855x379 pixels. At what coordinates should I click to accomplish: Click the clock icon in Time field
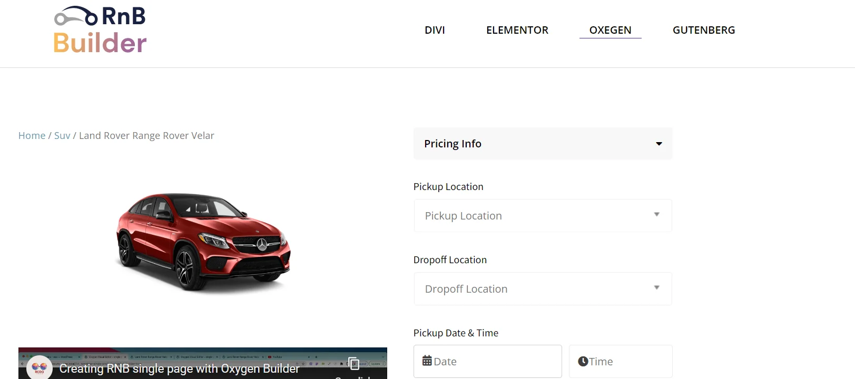(583, 362)
